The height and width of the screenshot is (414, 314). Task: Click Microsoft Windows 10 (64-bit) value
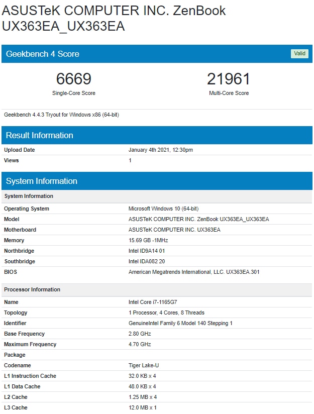point(163,209)
